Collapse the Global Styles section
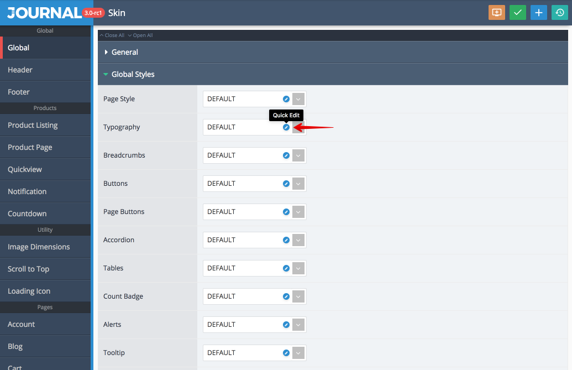 pos(333,74)
